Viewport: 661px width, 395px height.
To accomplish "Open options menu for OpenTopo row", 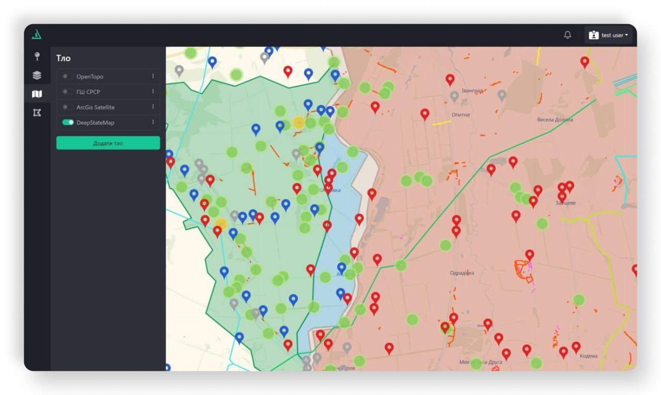I will (153, 76).
